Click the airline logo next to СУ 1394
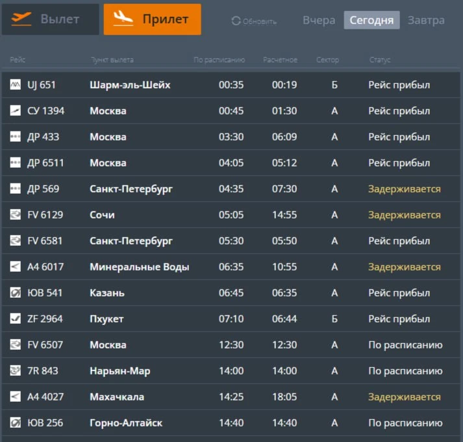This screenshot has height=442, width=463. [16, 111]
